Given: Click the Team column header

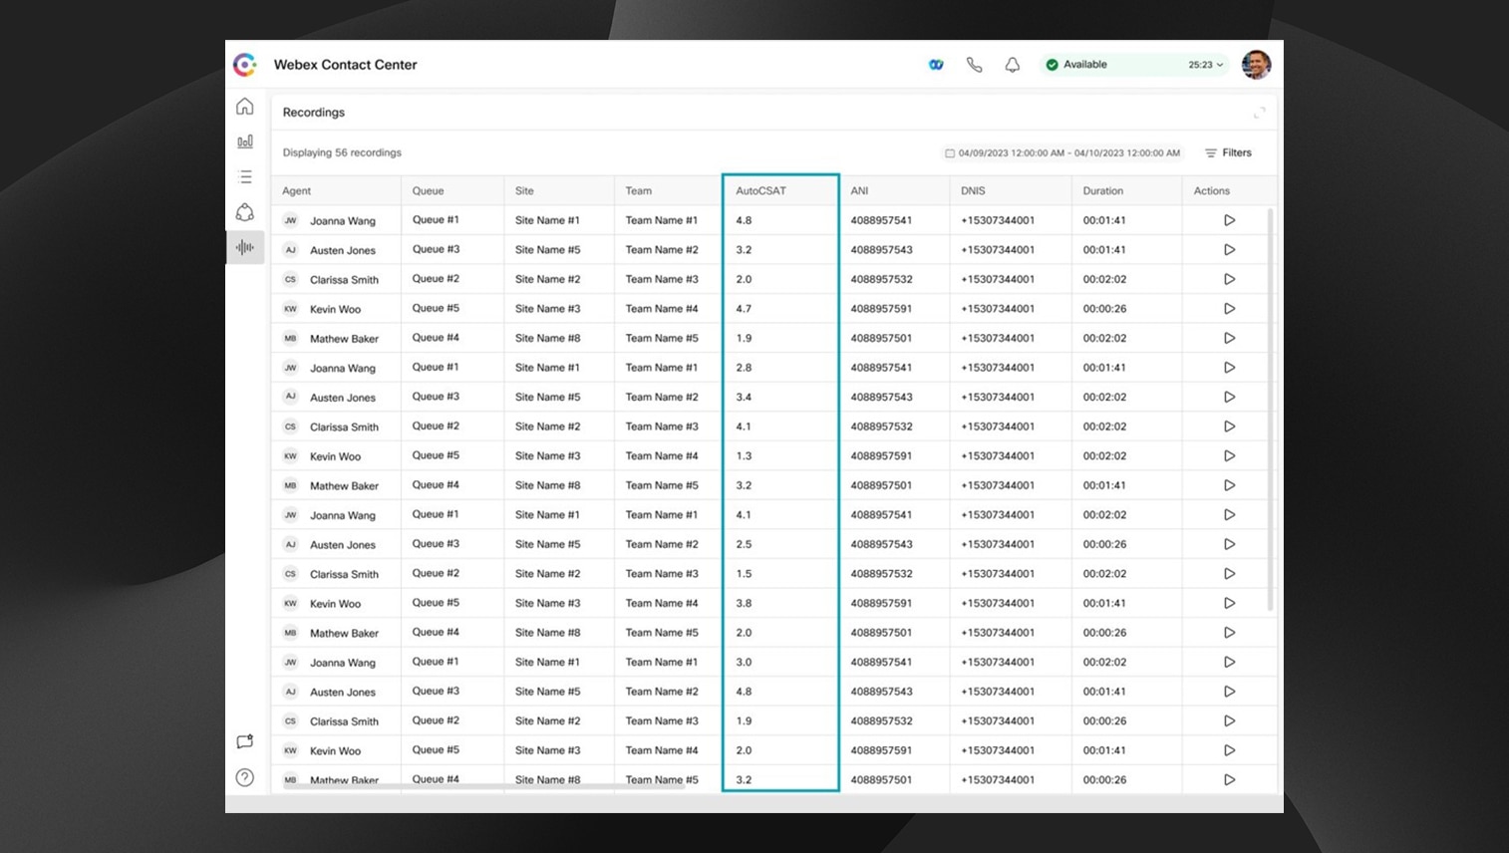Looking at the screenshot, I should pos(639,191).
